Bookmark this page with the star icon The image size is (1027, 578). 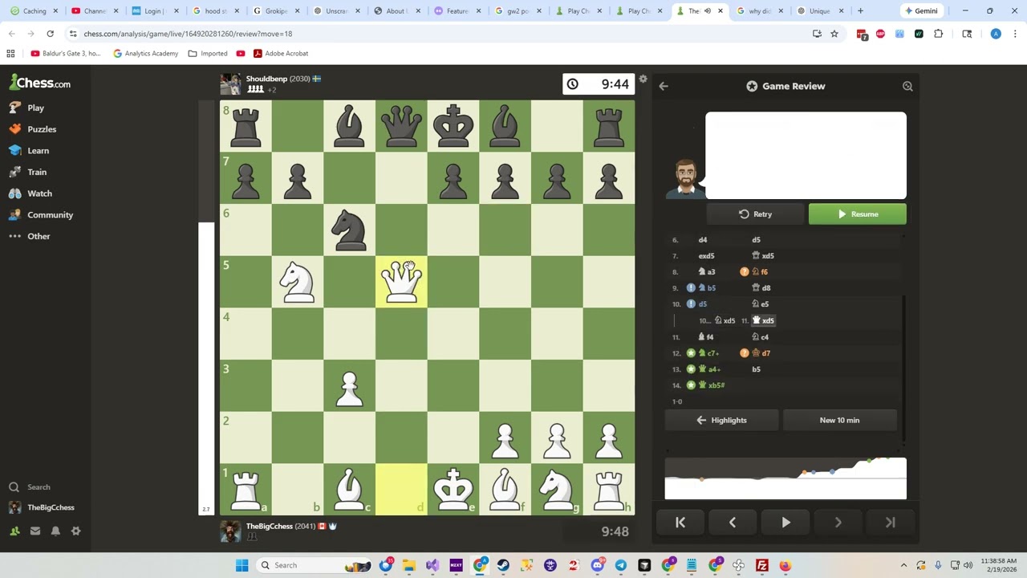(x=834, y=34)
